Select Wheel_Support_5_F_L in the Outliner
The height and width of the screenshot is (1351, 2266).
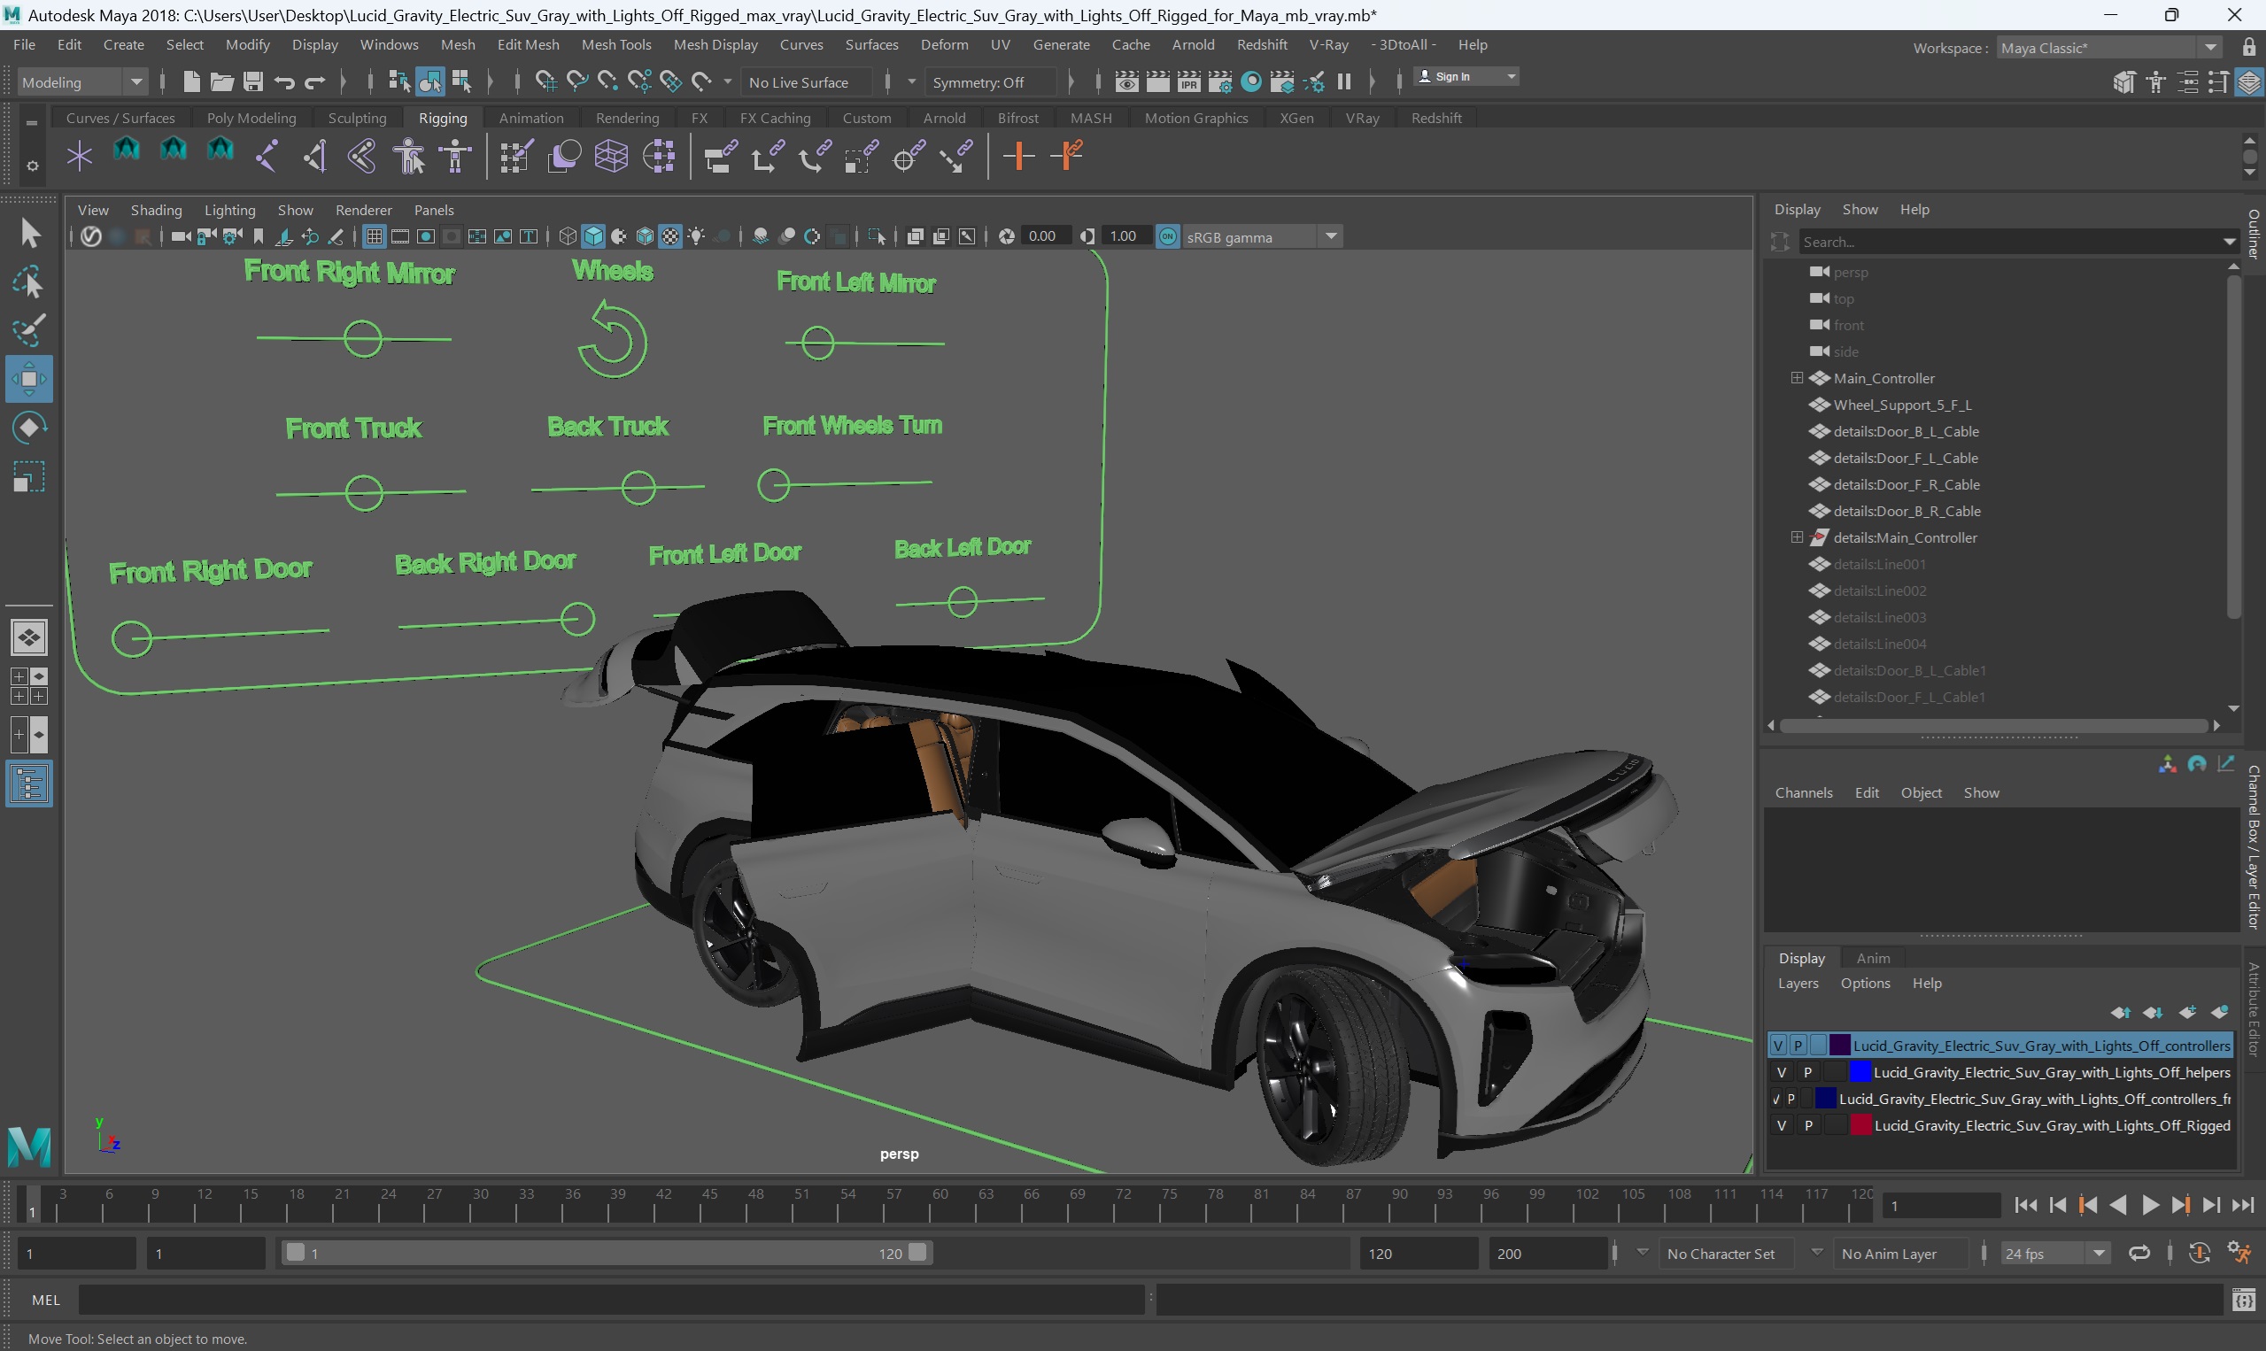[1902, 405]
